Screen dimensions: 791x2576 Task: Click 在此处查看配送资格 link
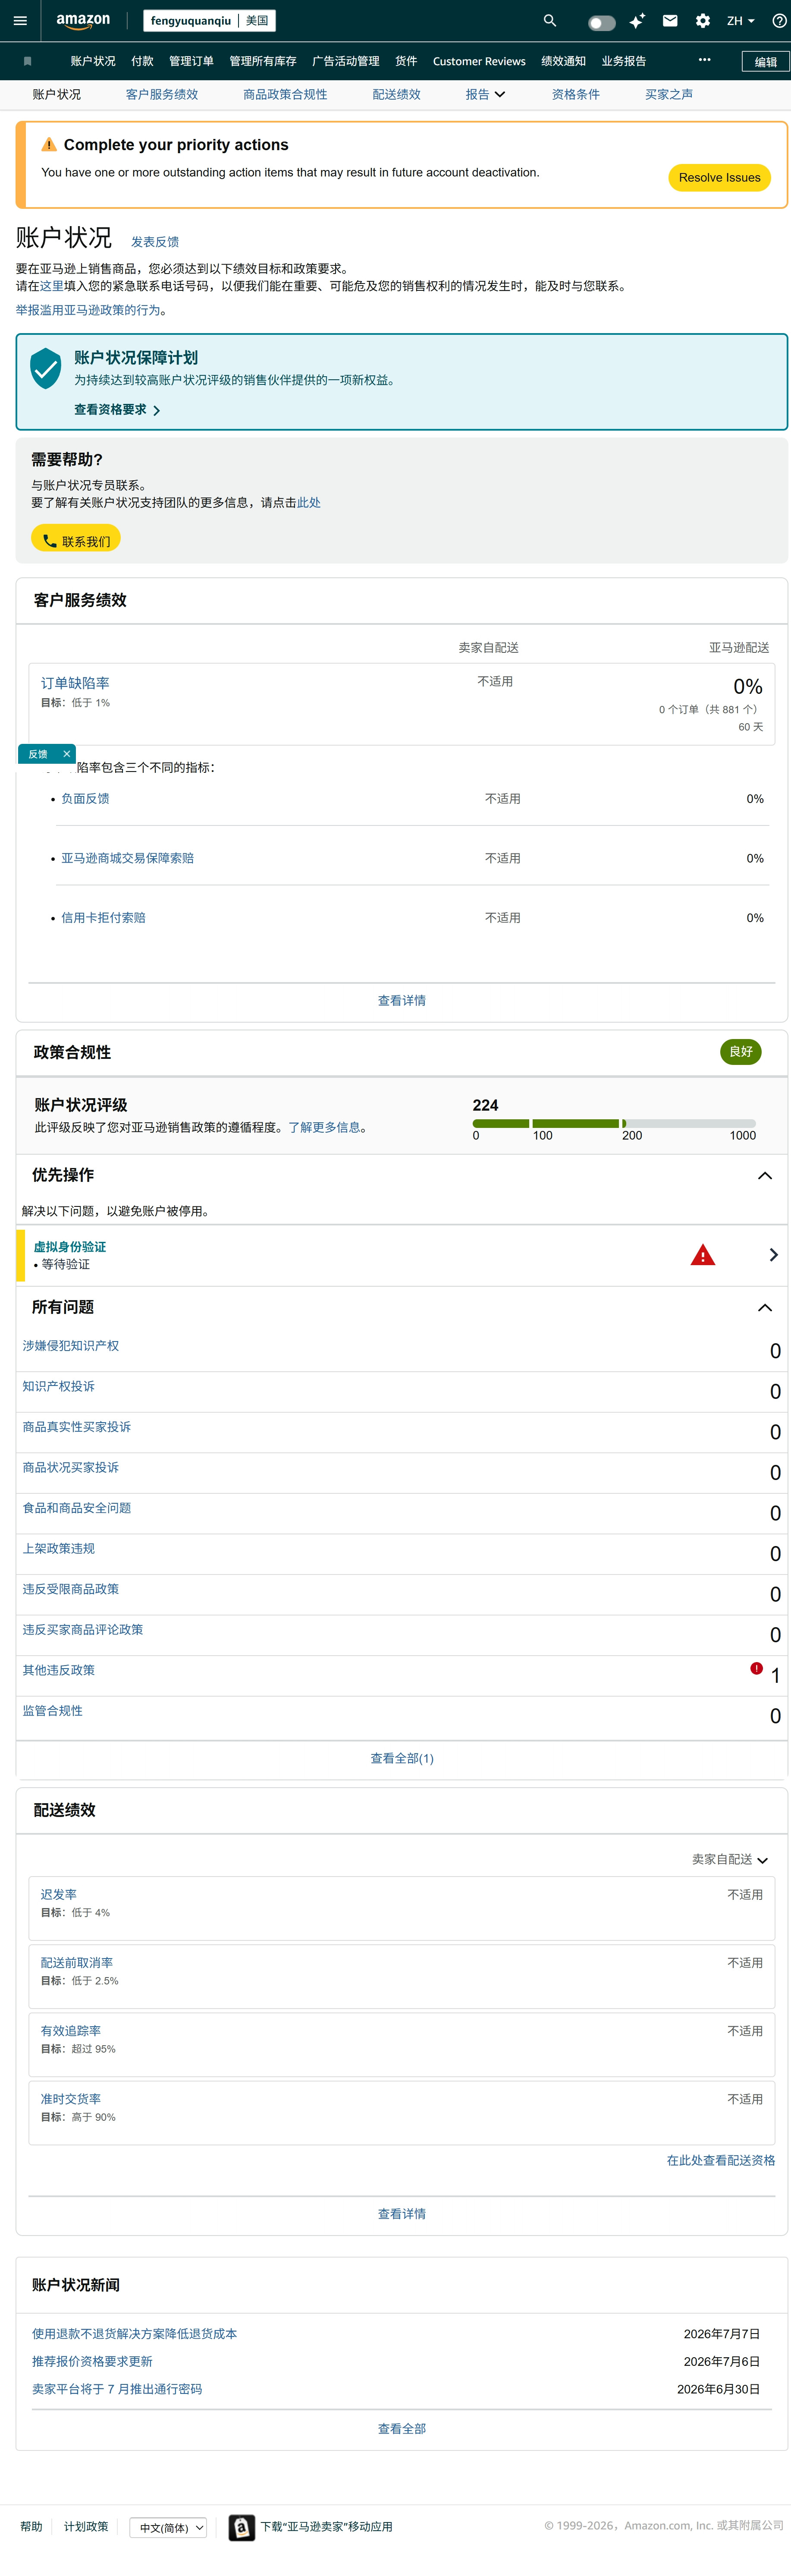(721, 2160)
